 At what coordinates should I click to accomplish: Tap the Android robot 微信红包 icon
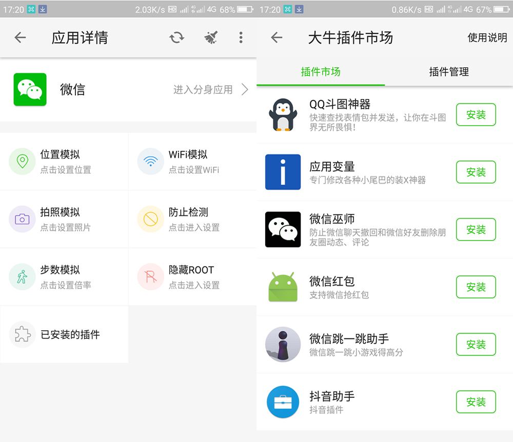(283, 287)
